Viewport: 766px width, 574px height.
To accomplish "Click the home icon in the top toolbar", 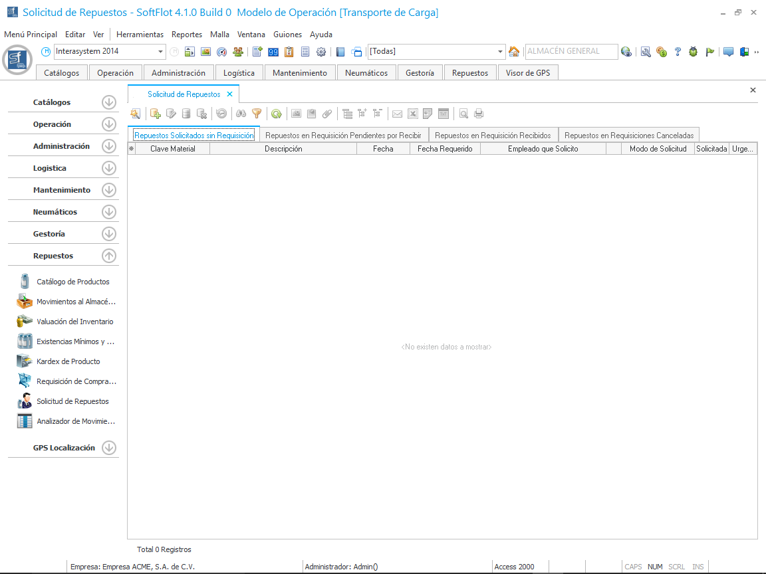I will [514, 52].
